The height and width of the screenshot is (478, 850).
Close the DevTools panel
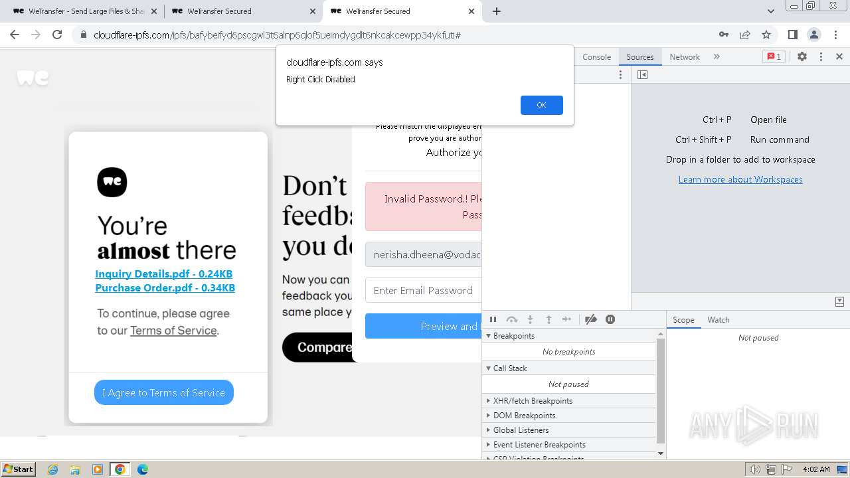pos(839,57)
